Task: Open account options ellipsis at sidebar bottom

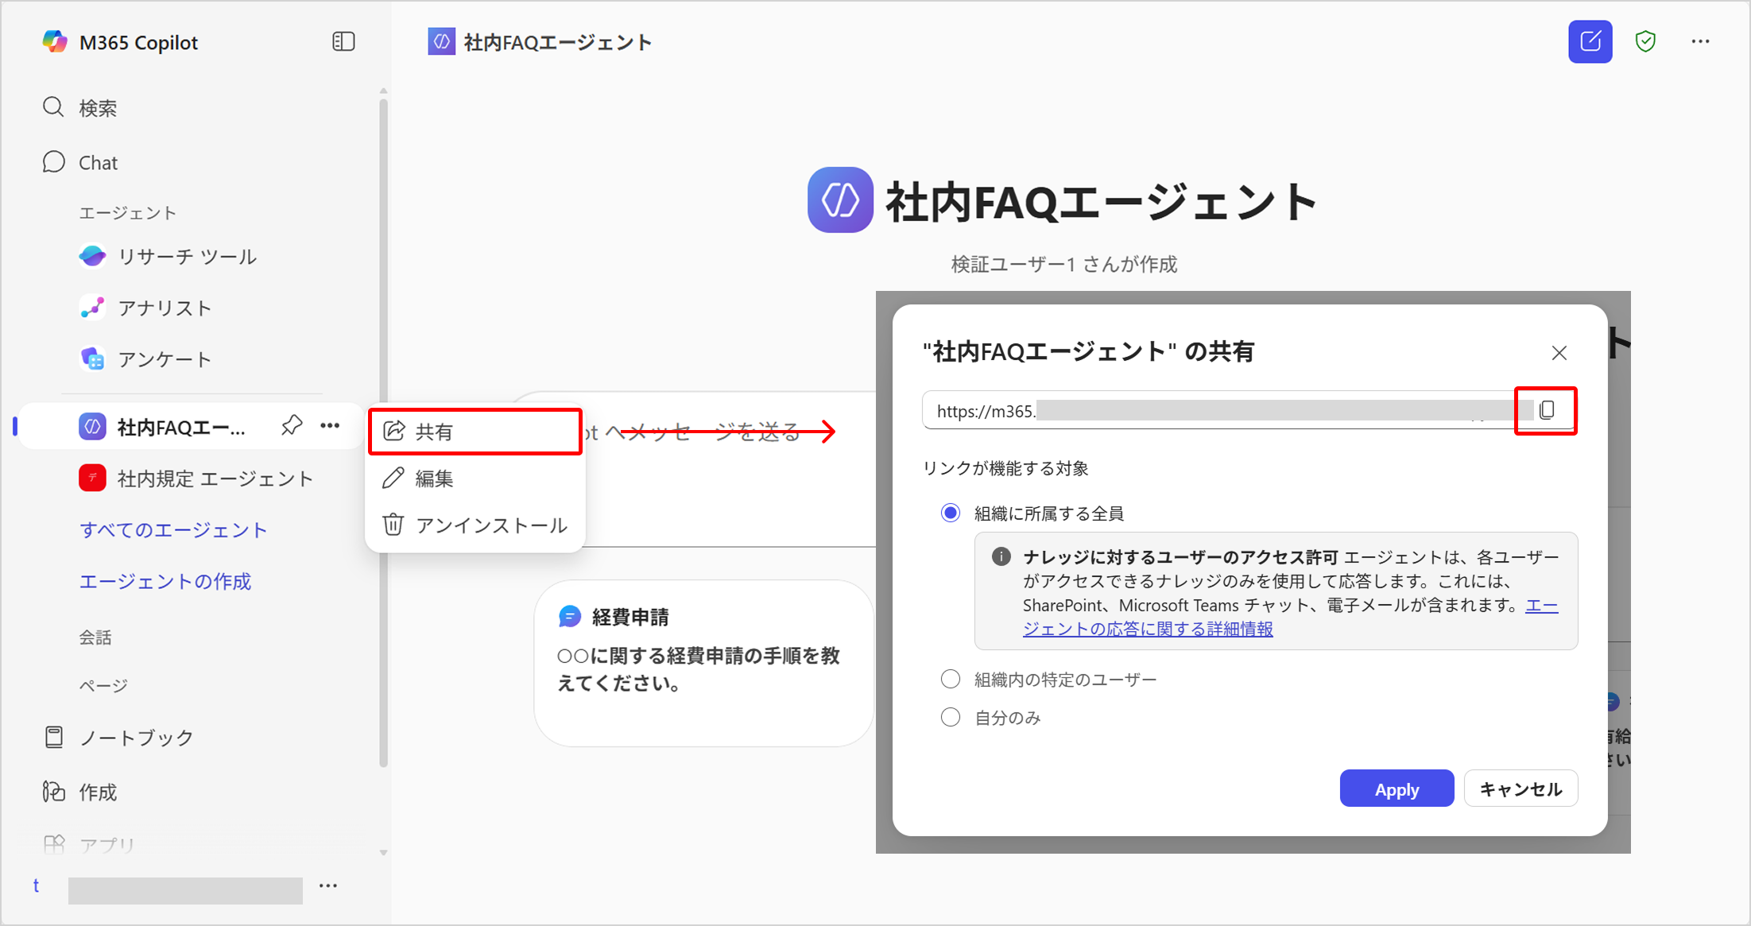Action: [x=328, y=885]
